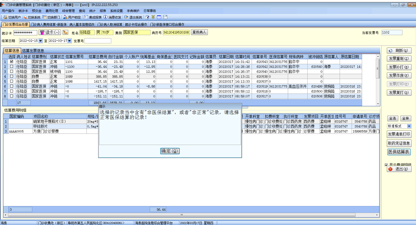Check the box for row with total -152.11
The height and width of the screenshot is (225, 416).
(x=11, y=96)
